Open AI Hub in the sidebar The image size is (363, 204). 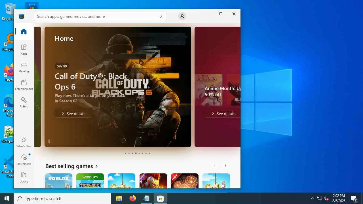coord(24,102)
